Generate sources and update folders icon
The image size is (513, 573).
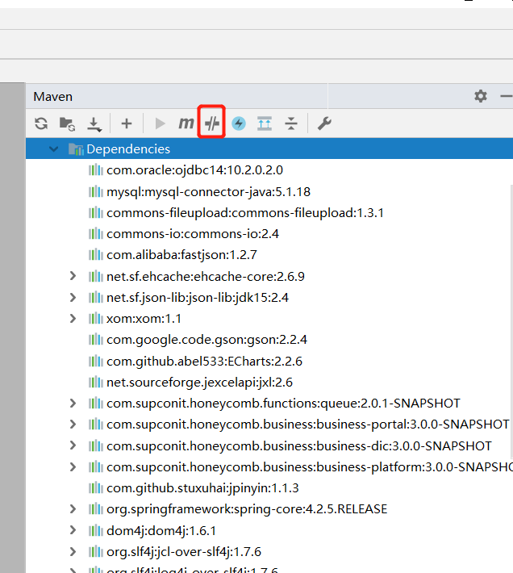click(67, 124)
